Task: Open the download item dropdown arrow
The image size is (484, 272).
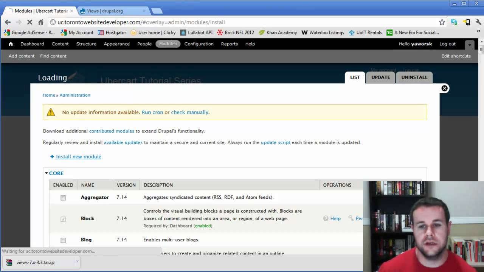Action: 77,261
